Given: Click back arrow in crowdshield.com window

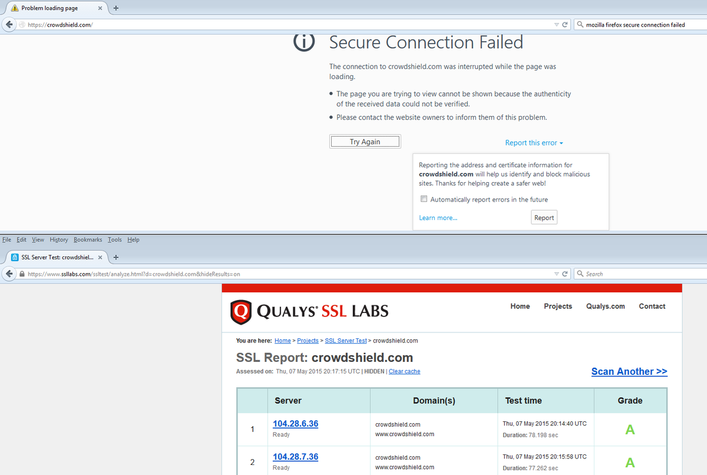Looking at the screenshot, I should tap(9, 25).
